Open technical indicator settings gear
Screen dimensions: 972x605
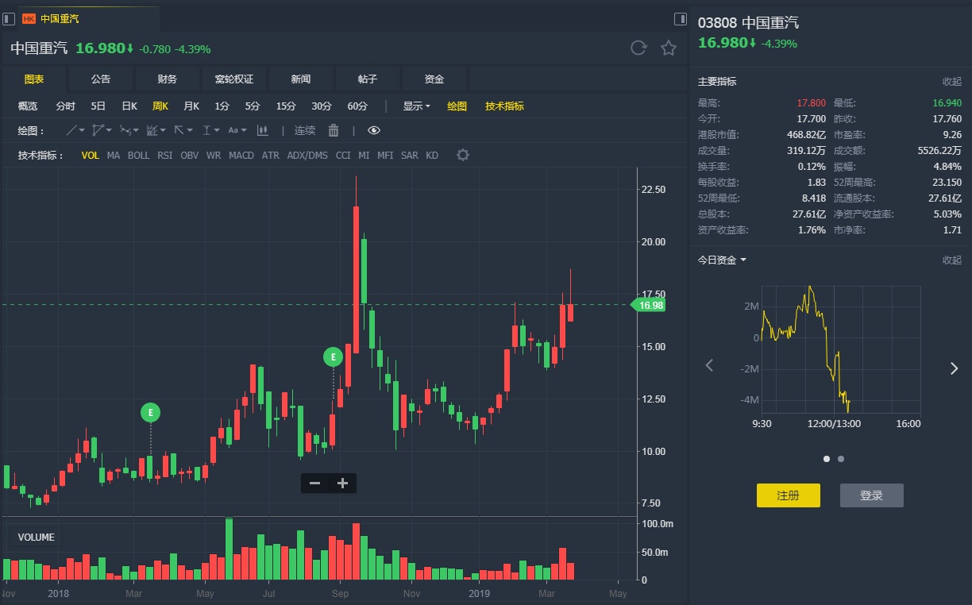[463, 155]
